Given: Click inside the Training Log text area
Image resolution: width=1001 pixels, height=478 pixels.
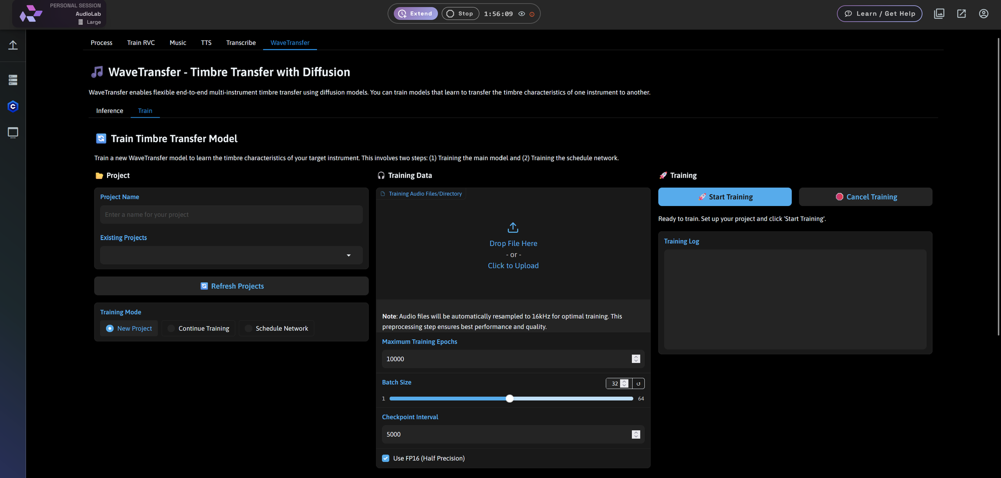Looking at the screenshot, I should coord(795,299).
